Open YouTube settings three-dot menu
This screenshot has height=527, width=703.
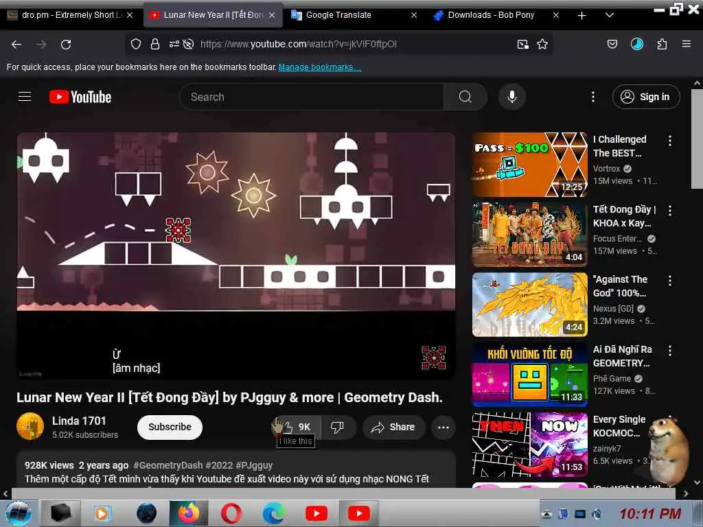click(593, 97)
